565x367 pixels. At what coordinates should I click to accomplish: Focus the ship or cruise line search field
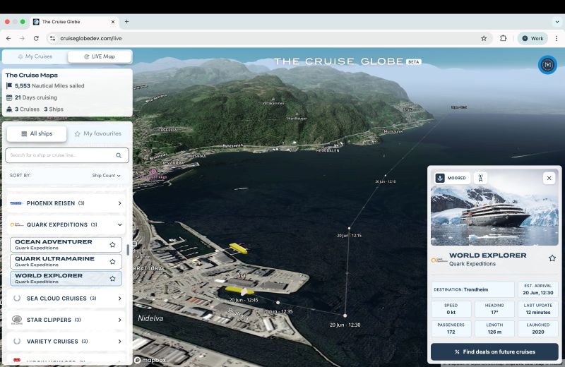coord(67,155)
